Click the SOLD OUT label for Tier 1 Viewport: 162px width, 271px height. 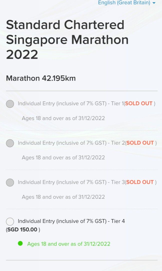point(139,103)
